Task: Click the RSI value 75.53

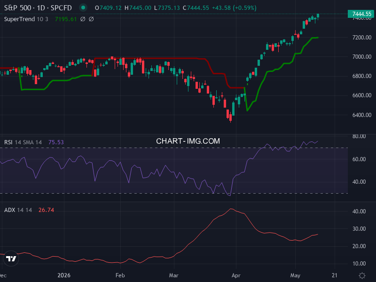Action: click(x=56, y=142)
